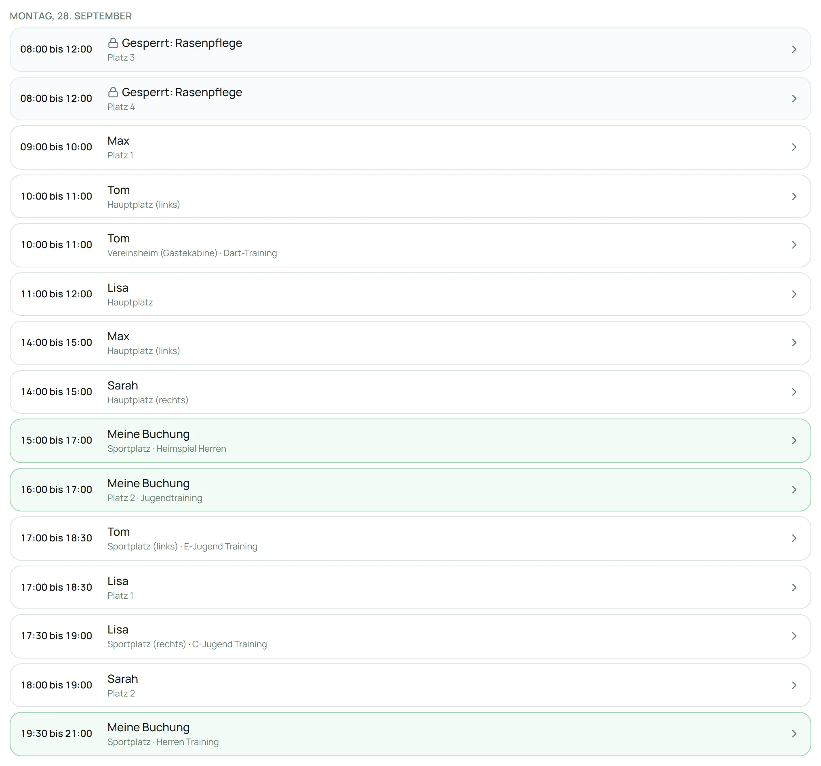
Task: Click chevron on Max's 14:00 Hauptplatz (links) row
Action: click(x=794, y=343)
